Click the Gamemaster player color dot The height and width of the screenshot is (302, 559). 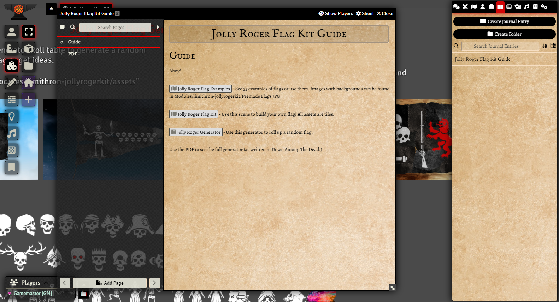(x=10, y=293)
